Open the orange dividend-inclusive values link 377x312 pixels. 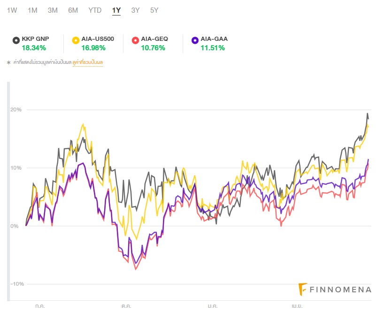coord(88,62)
